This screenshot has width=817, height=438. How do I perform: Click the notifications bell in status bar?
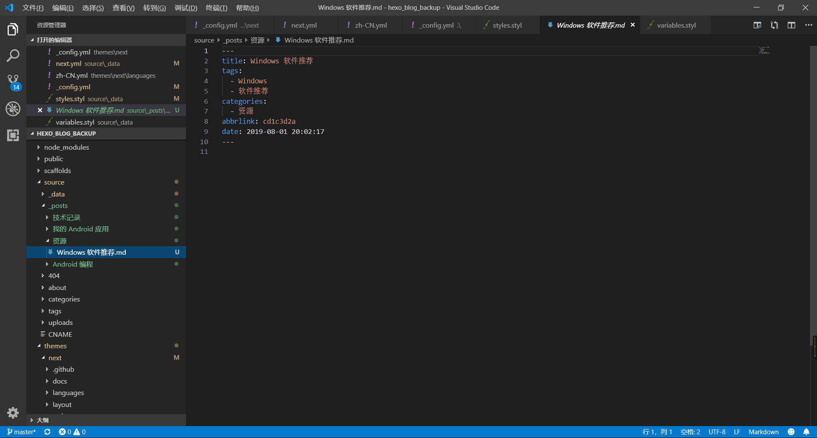pos(806,432)
